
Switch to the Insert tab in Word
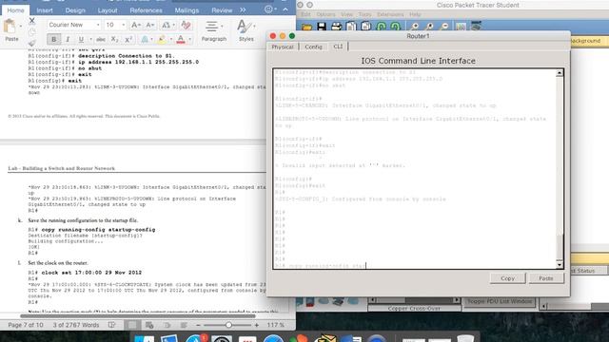[45, 10]
